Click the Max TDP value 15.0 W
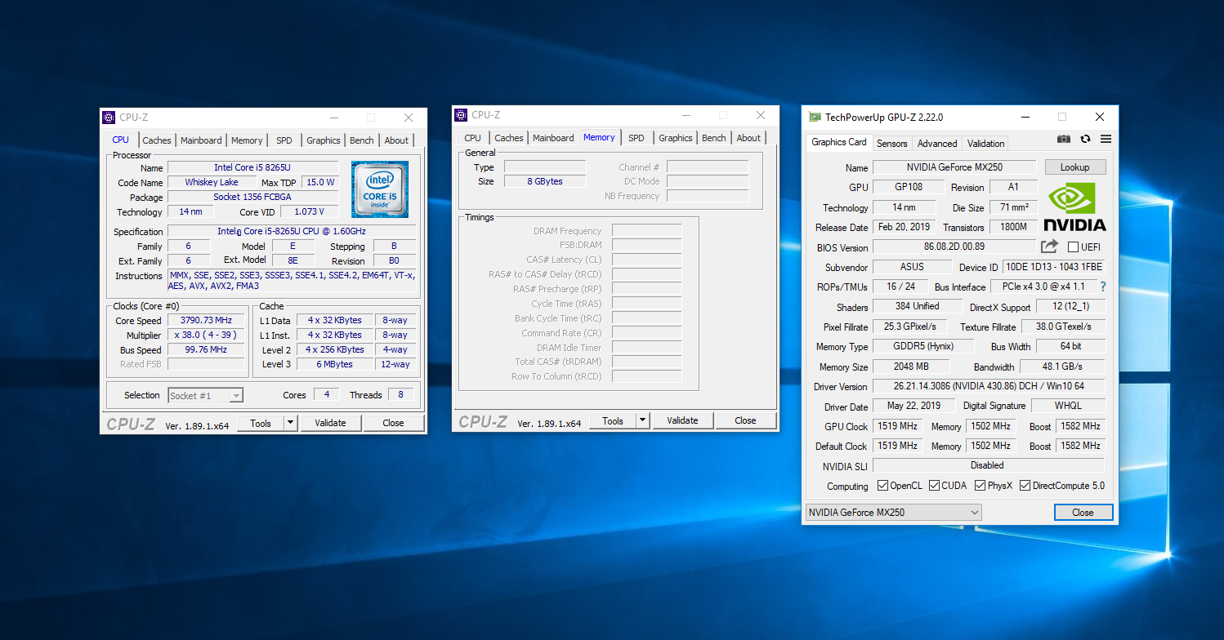The image size is (1224, 640). point(319,182)
